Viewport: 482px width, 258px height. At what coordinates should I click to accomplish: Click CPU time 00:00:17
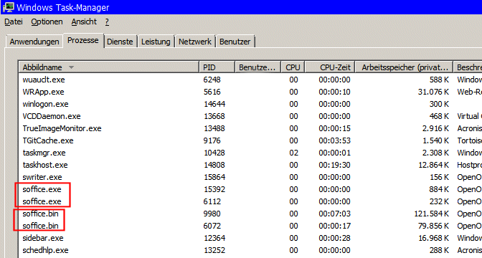[x=334, y=226]
